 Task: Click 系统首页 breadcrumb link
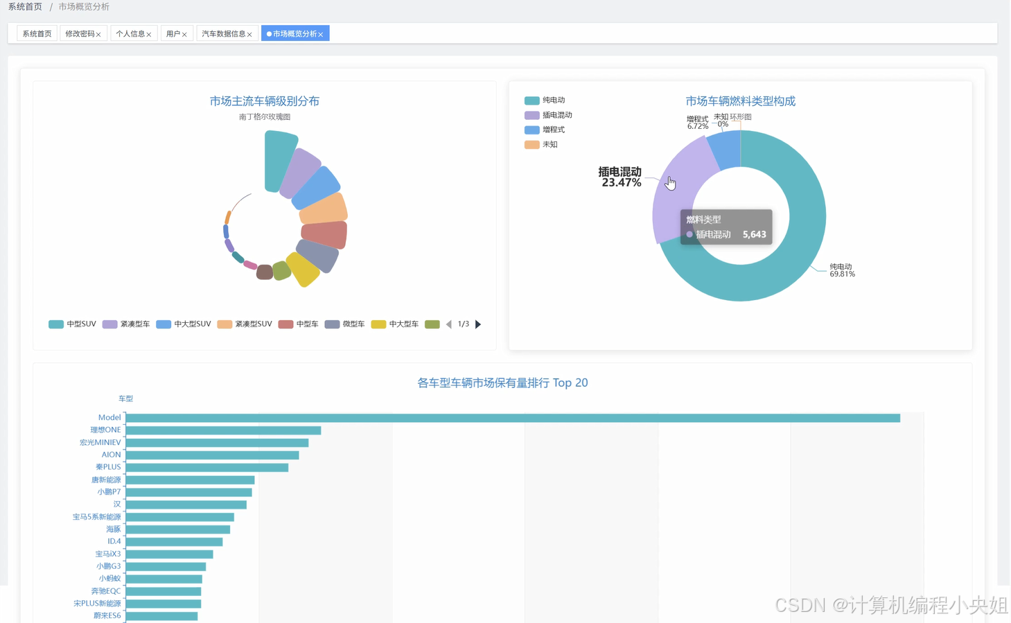point(25,6)
